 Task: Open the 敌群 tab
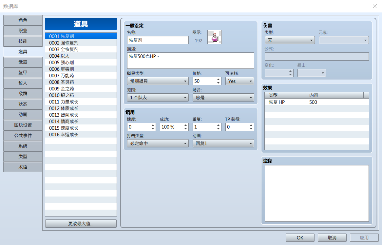pos(23,94)
